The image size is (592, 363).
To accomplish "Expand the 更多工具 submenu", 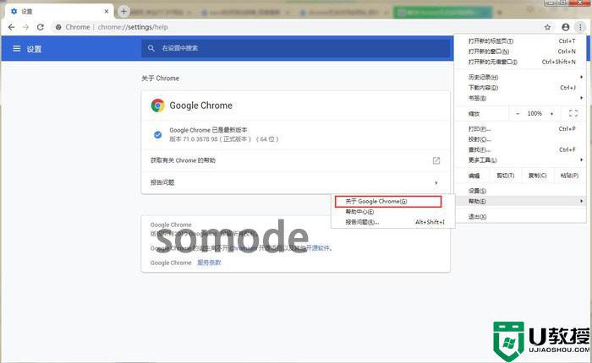I will (x=521, y=160).
